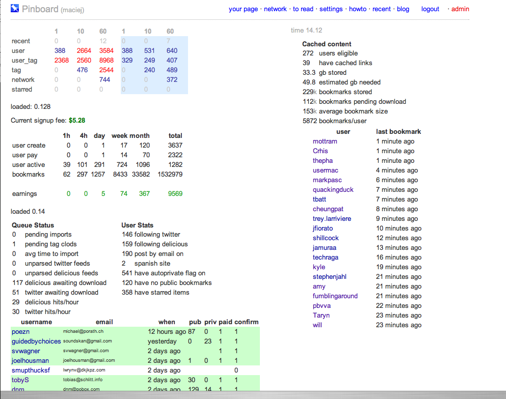
Task: Open shillcock's page
Action: pyautogui.click(x=326, y=238)
